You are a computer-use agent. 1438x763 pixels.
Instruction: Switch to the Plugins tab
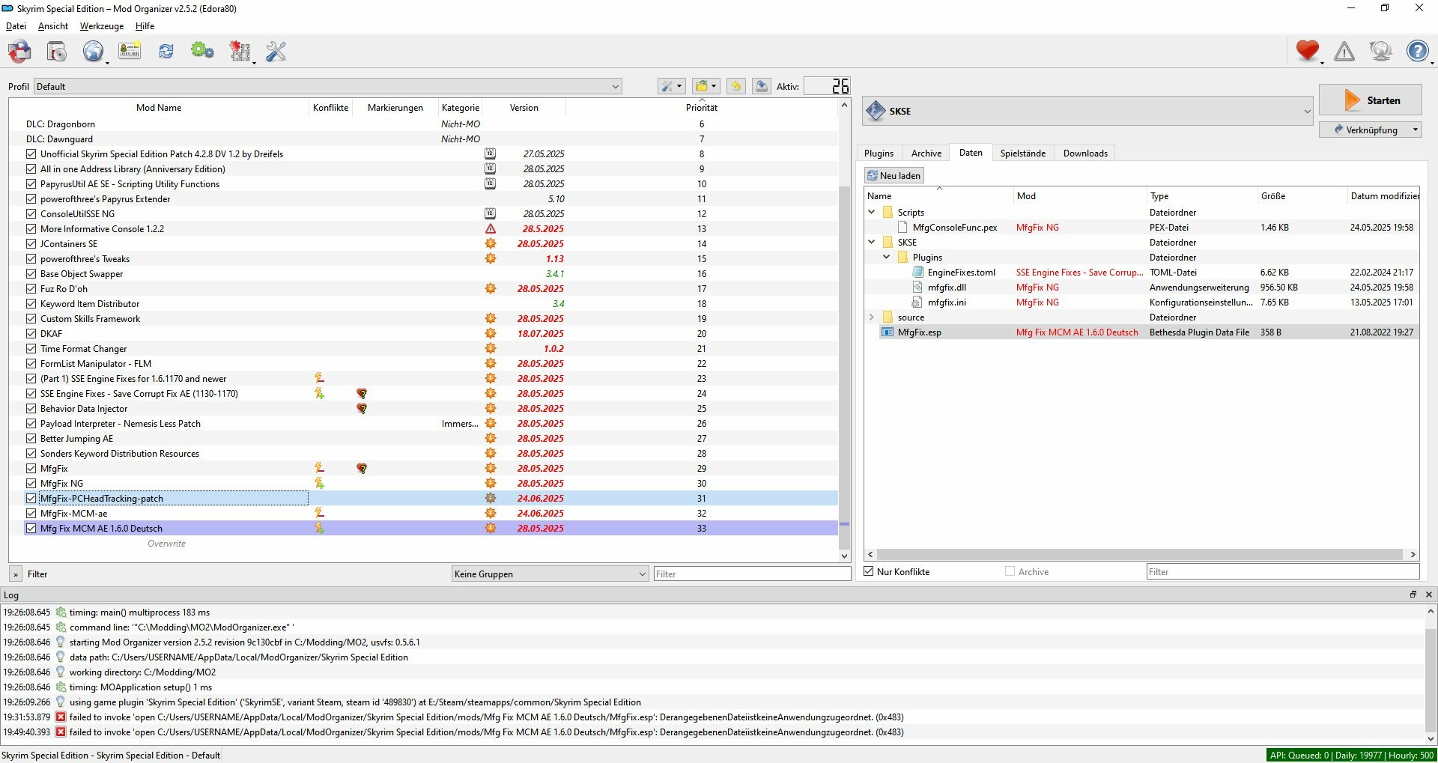(x=879, y=153)
